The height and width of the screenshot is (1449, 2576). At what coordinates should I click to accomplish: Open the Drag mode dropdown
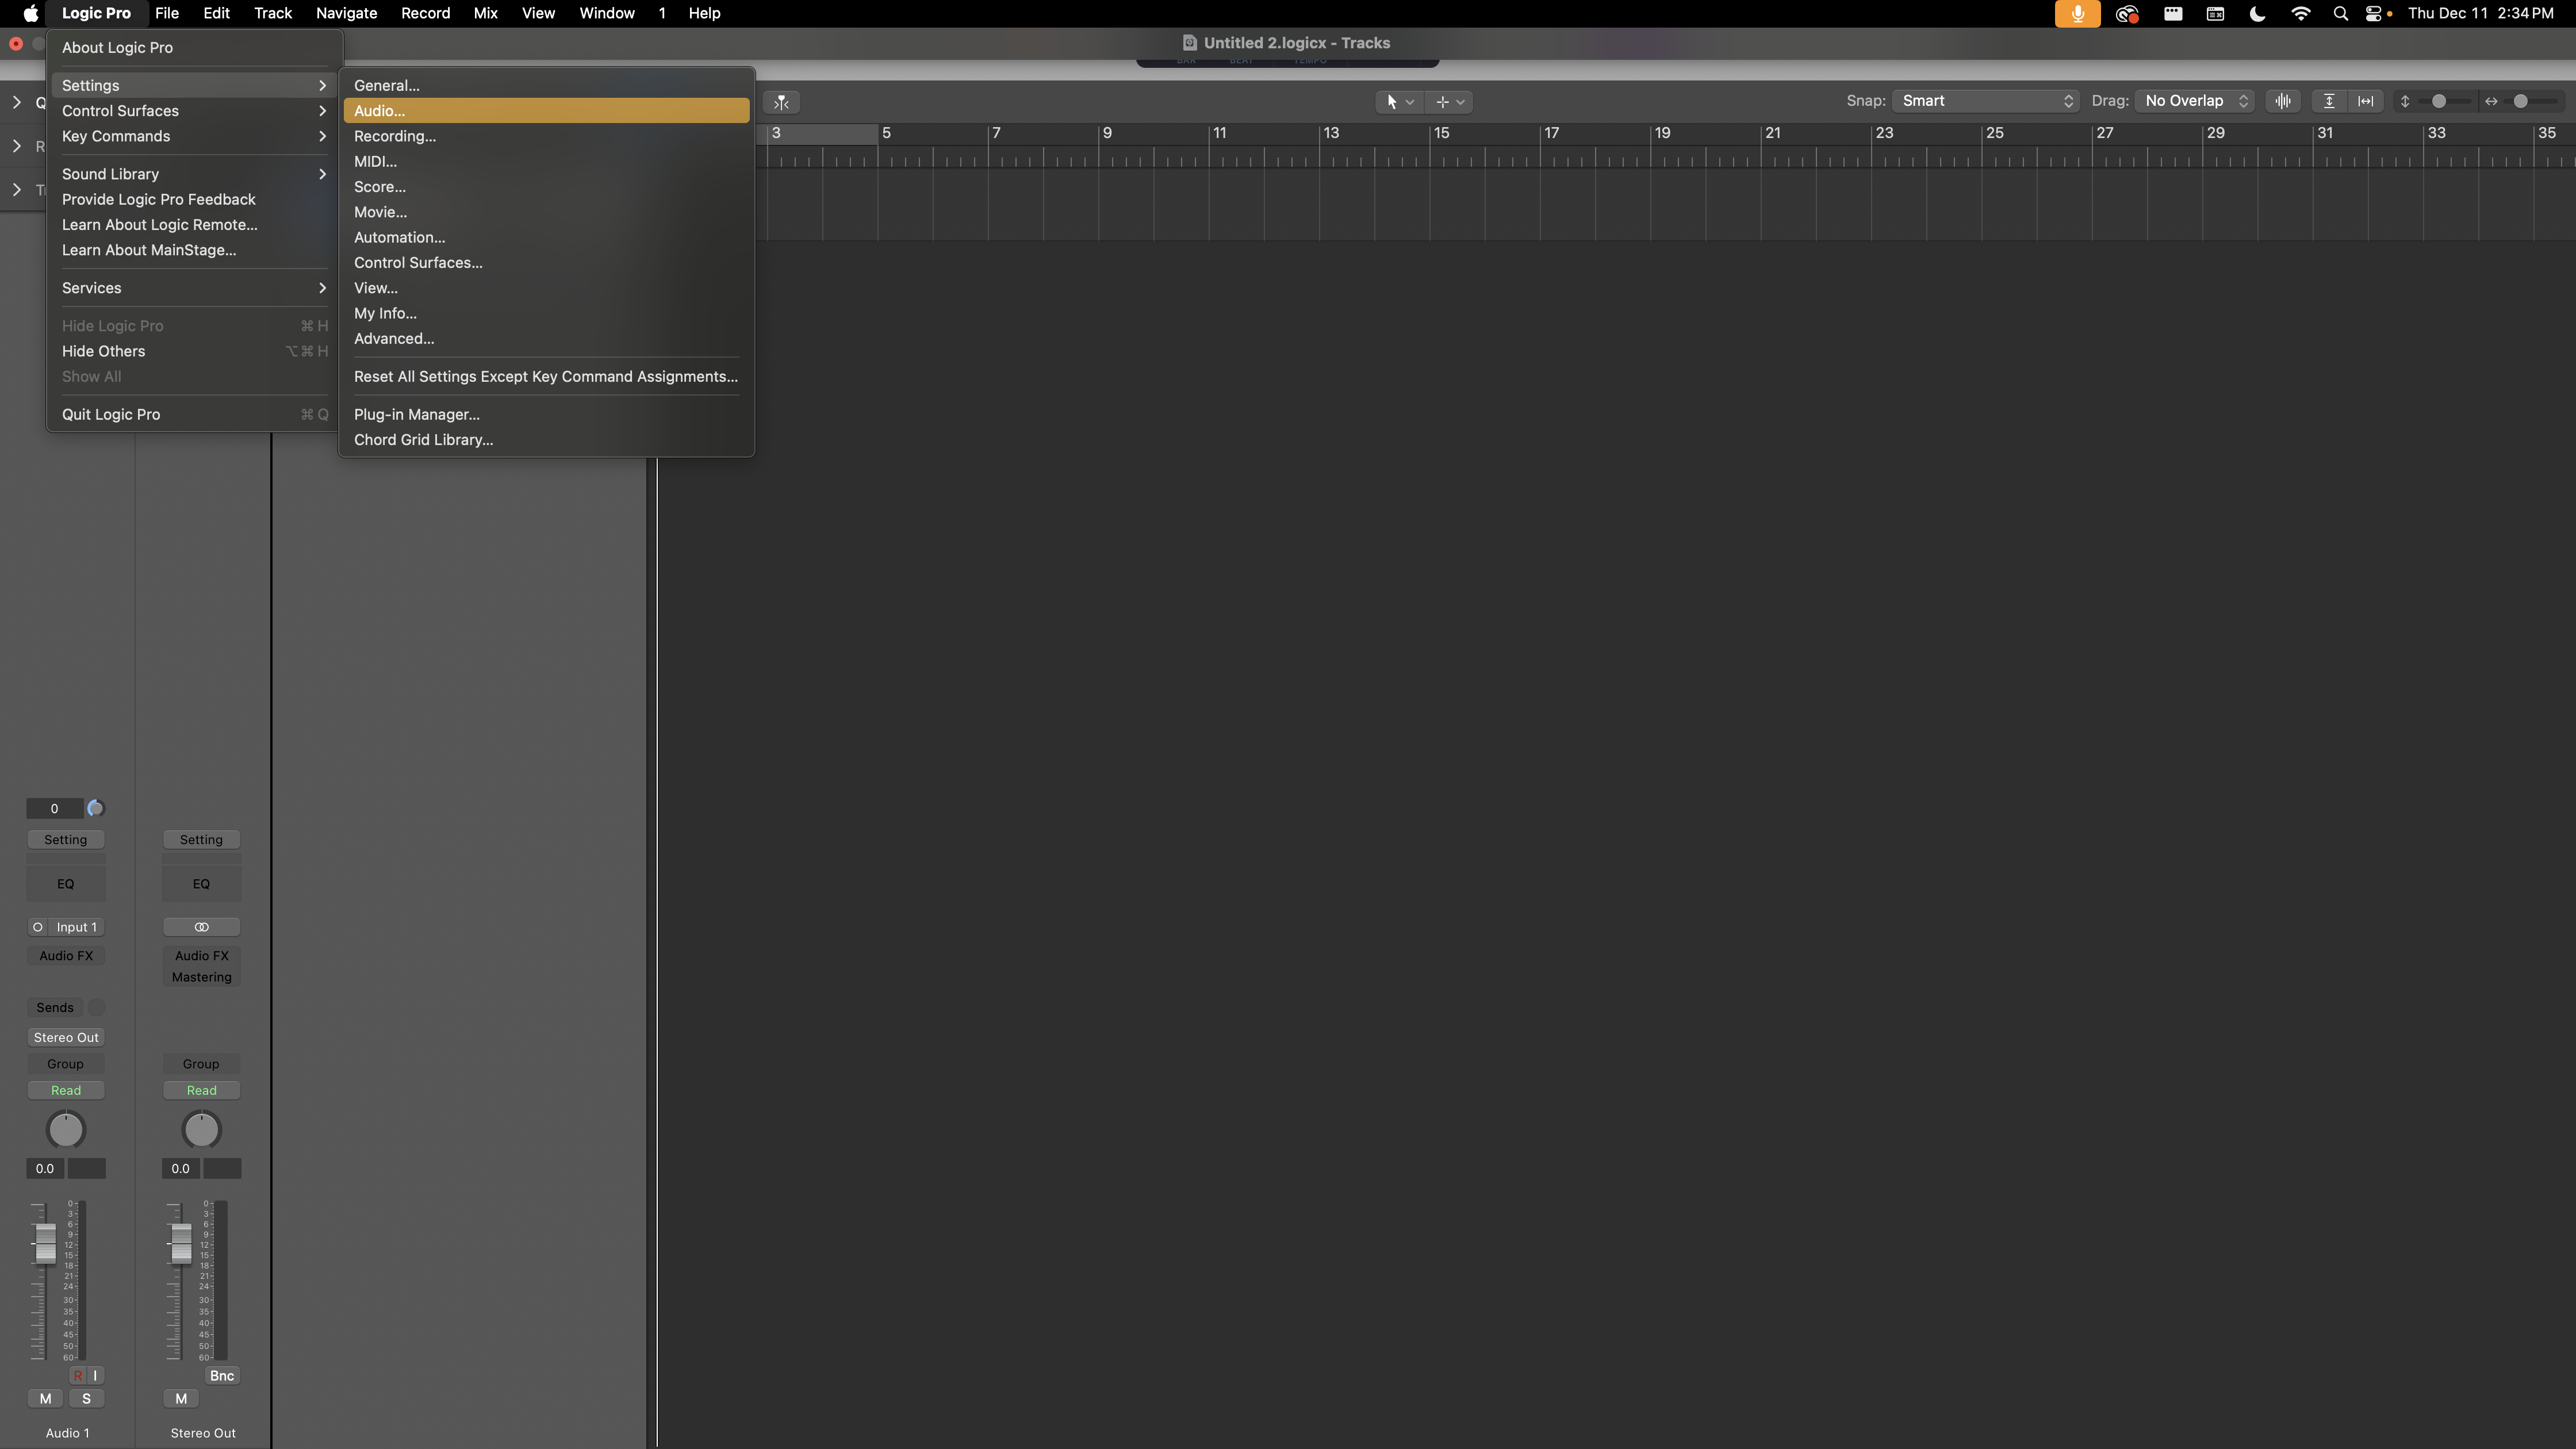pos(2195,101)
